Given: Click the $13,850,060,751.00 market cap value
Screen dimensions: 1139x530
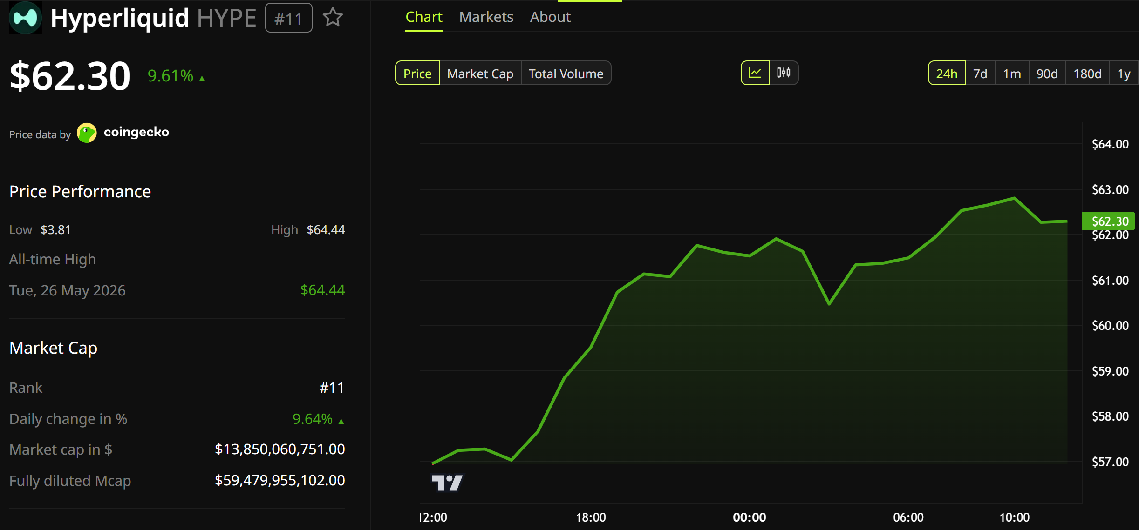Looking at the screenshot, I should (280, 449).
